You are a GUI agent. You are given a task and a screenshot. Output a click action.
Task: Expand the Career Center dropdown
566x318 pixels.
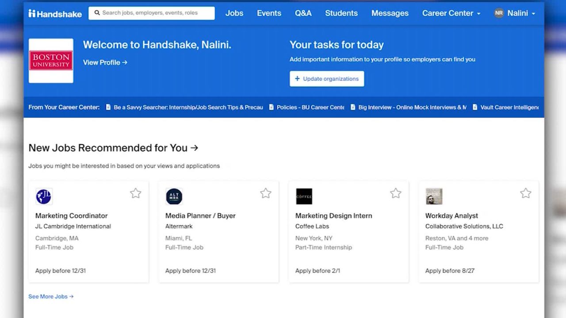coord(451,13)
